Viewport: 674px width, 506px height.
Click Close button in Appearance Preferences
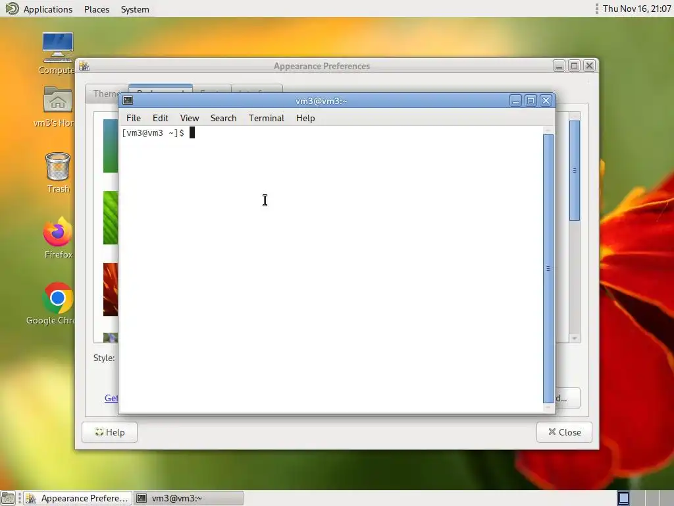pyautogui.click(x=564, y=432)
